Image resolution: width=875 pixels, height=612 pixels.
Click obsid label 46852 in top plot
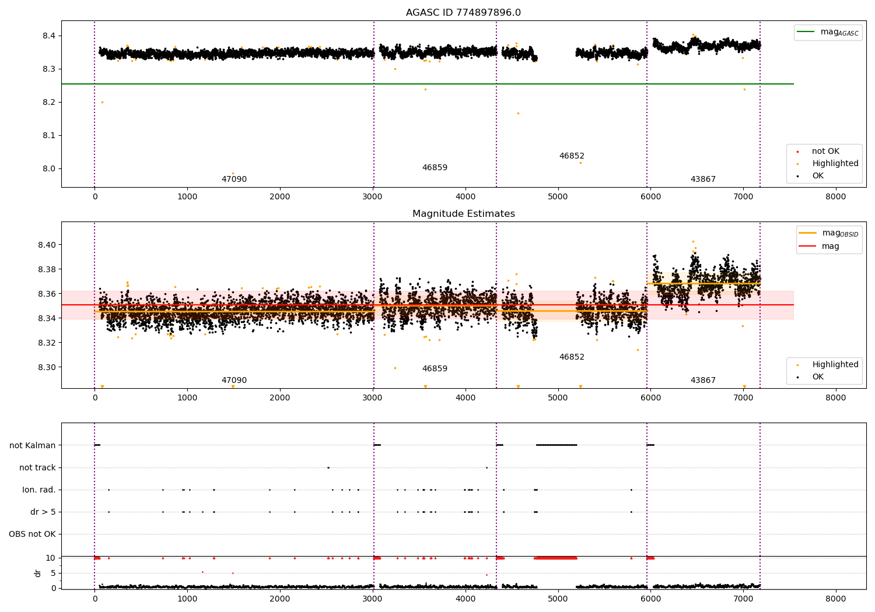pyautogui.click(x=572, y=156)
